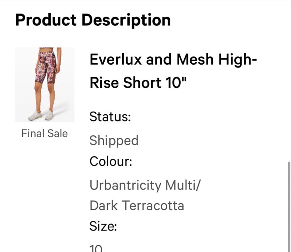Select the Shipped status text
291x252 pixels.
tap(114, 141)
